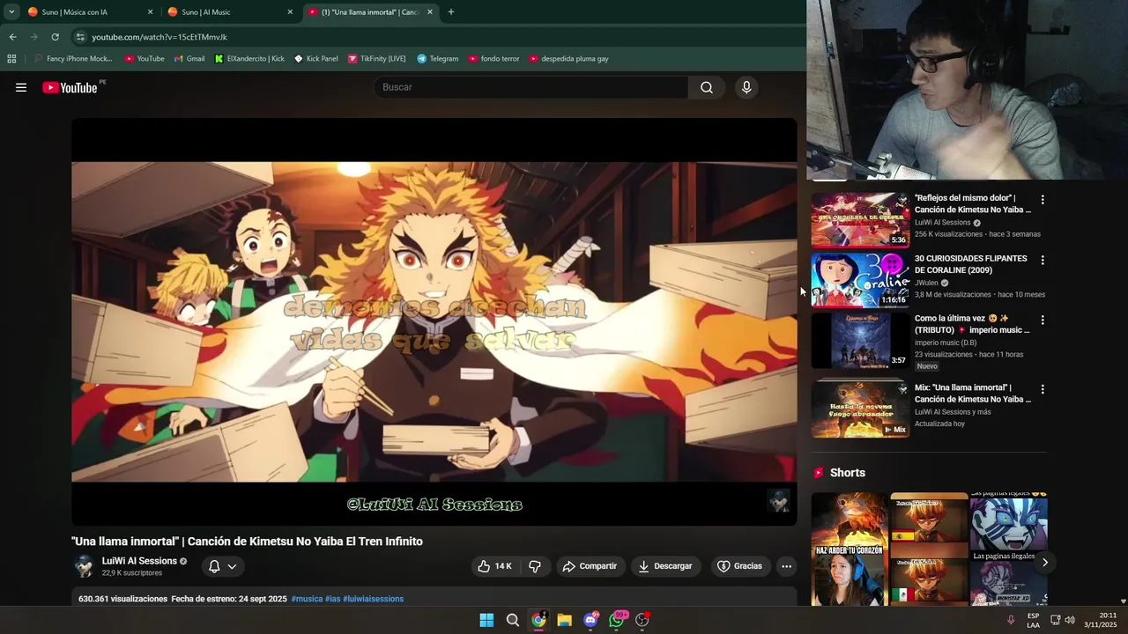Open the three-dot more actions menu under the video
Screen dimensions: 1128x634
pos(786,566)
